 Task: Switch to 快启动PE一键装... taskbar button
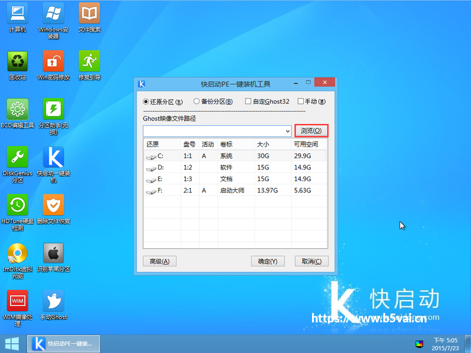(x=64, y=344)
